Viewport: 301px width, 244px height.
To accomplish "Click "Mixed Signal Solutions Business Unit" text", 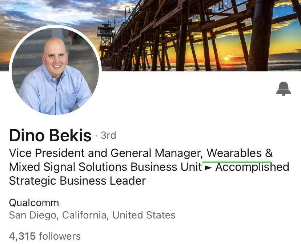I will (105, 167).
